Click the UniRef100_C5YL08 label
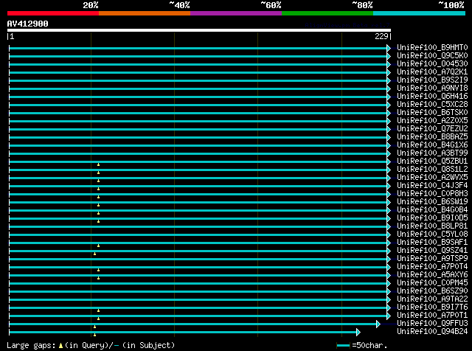472x351 pixels. pyautogui.click(x=432, y=234)
